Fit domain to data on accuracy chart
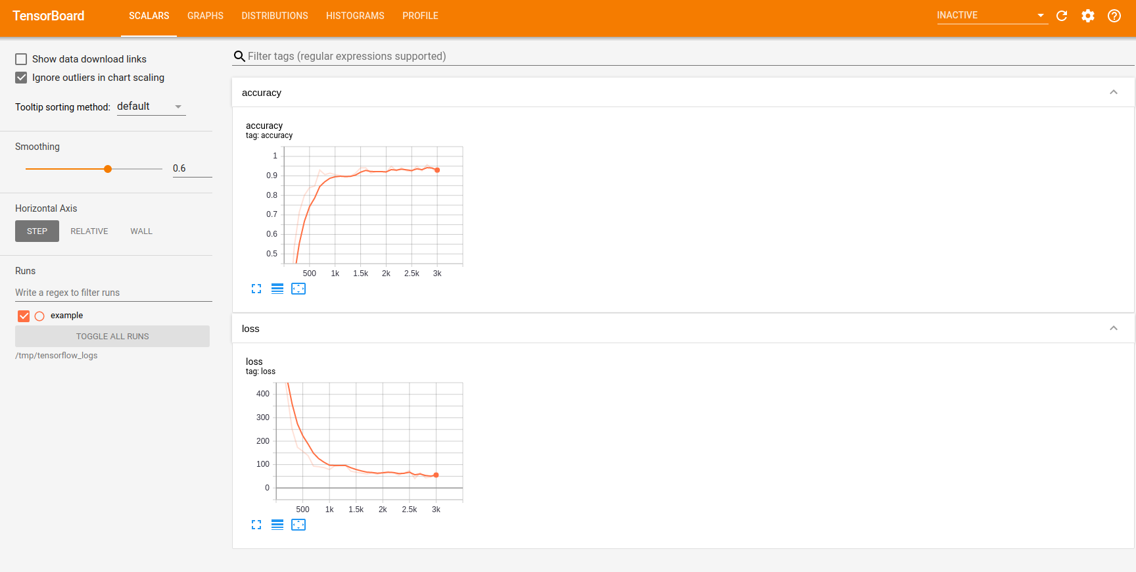This screenshot has height=572, width=1136. (298, 289)
